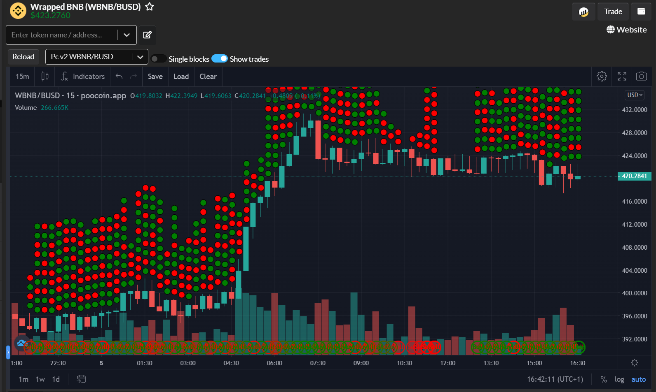Click the 416.0000 price axis label
Viewport: 656px width, 392px height.
[x=635, y=202]
